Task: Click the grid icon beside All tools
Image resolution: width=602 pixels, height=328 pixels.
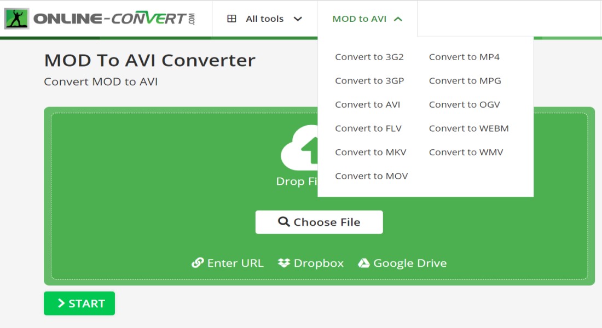Action: [231, 19]
